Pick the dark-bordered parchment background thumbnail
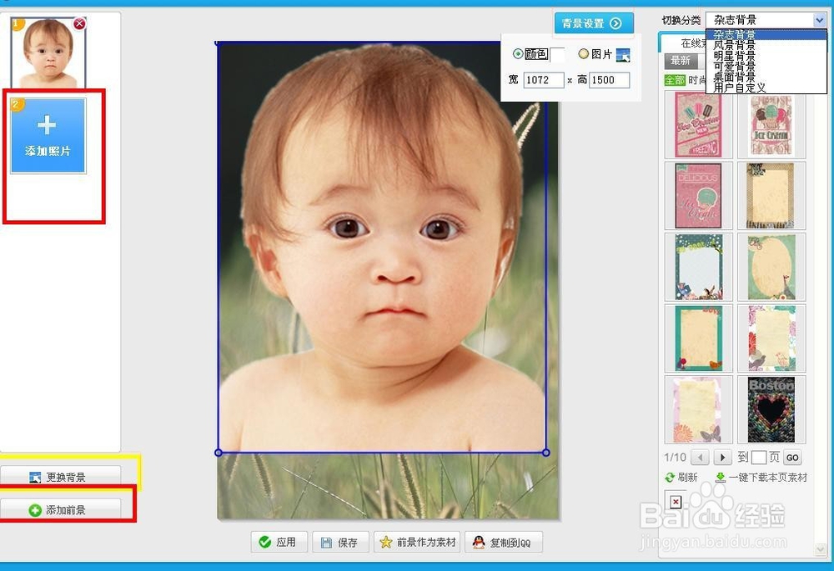 coord(771,196)
